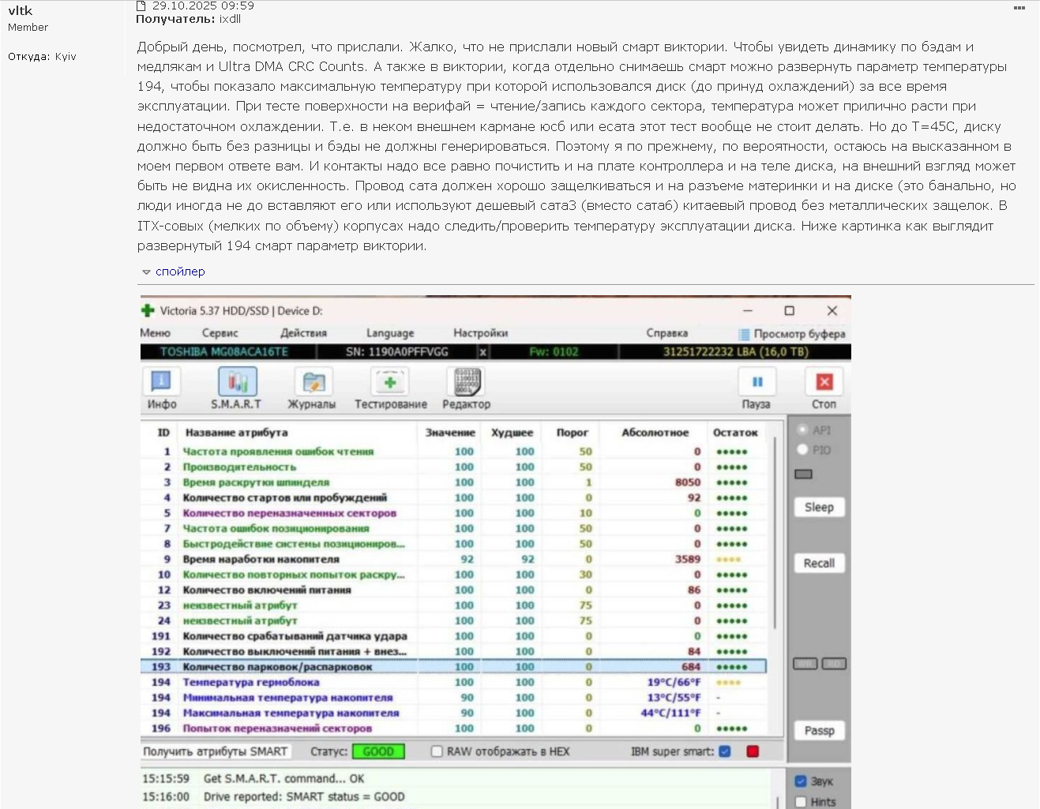The height and width of the screenshot is (809, 1040).
Task: Open the Настройки menu
Action: tap(480, 333)
